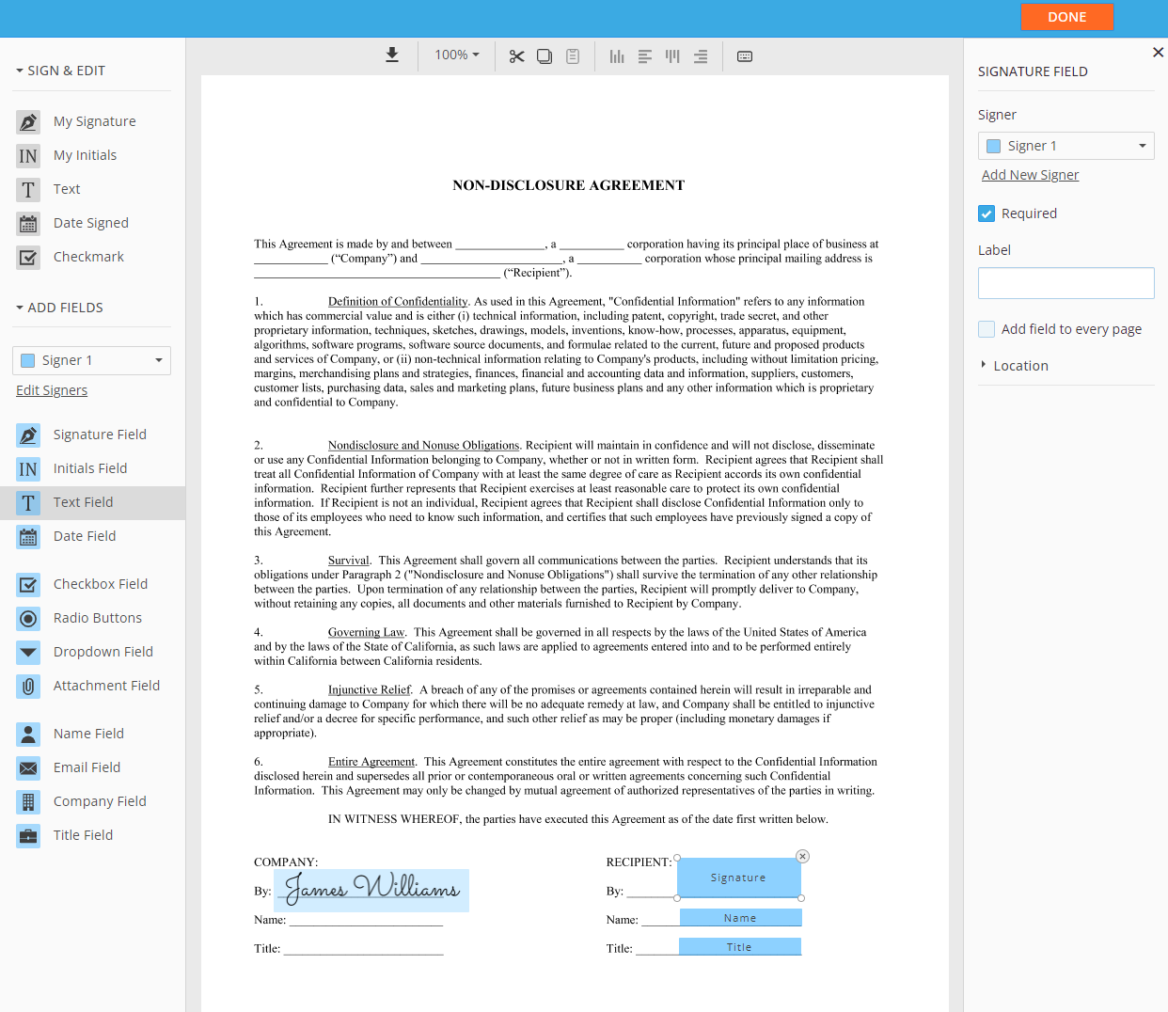1168x1012 pixels.
Task: Select the Initials Field tool
Action: click(90, 467)
